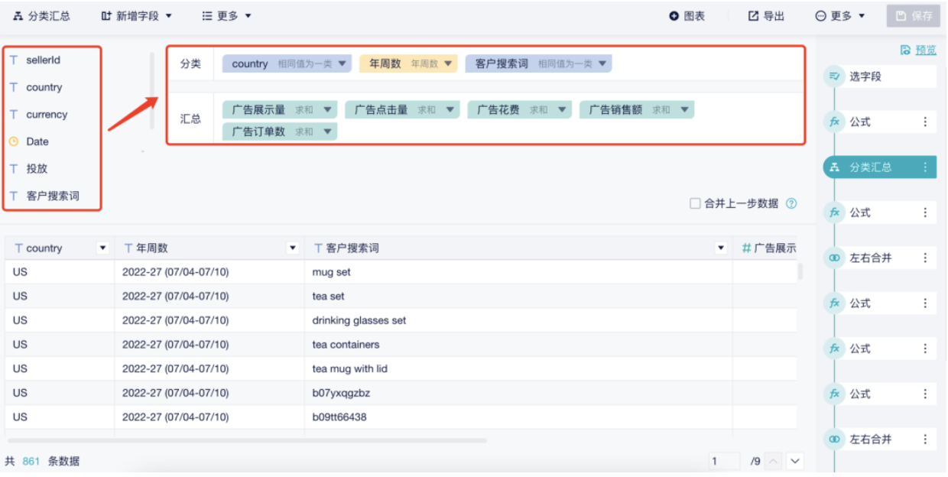
Task: Open the 广告销售额 求和 dropdown
Action: click(x=684, y=109)
